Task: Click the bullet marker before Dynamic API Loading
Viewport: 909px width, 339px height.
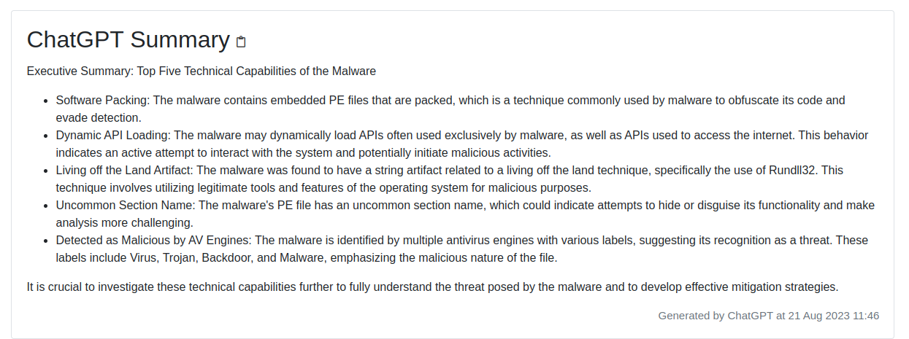Action: pyautogui.click(x=47, y=136)
